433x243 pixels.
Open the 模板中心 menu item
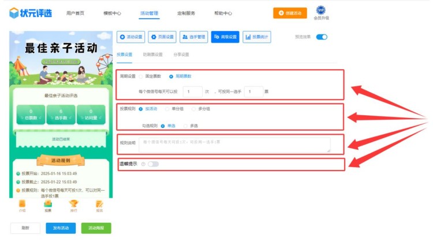click(112, 13)
